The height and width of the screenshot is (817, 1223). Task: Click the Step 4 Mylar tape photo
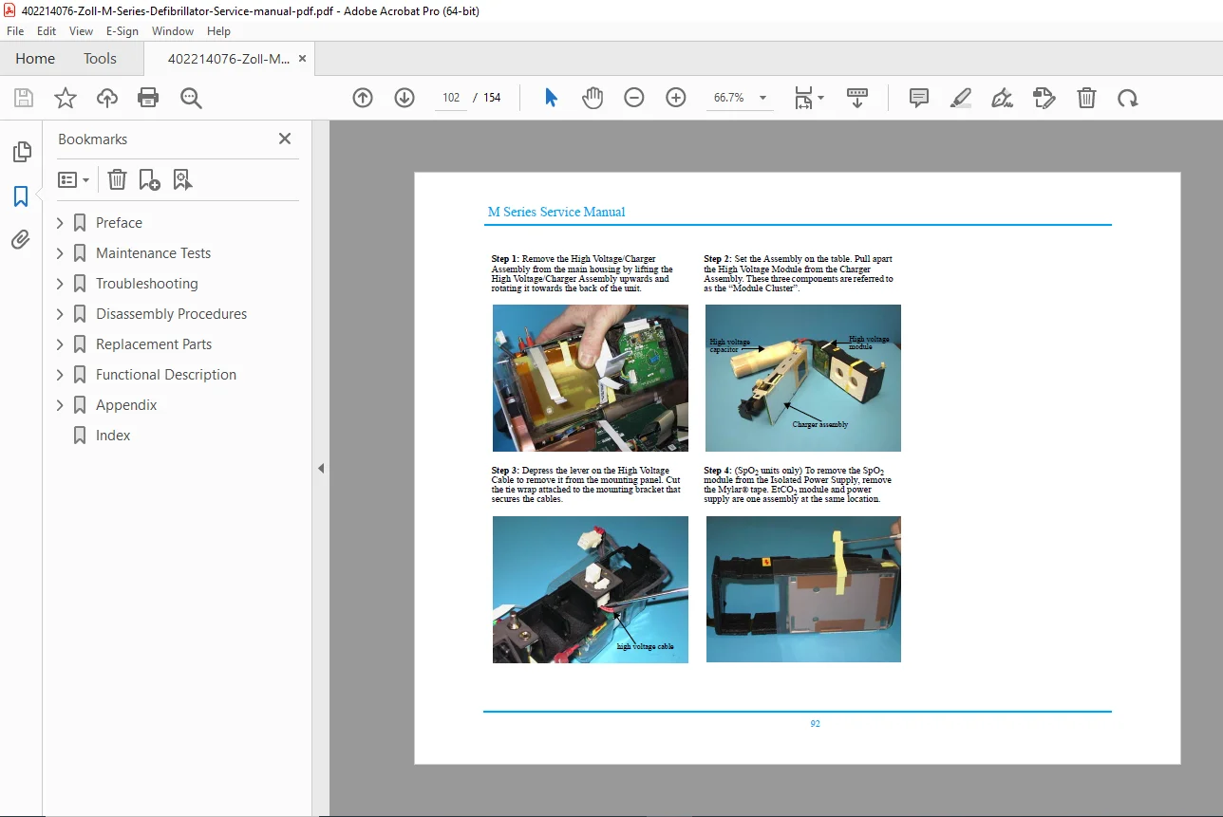click(x=803, y=589)
